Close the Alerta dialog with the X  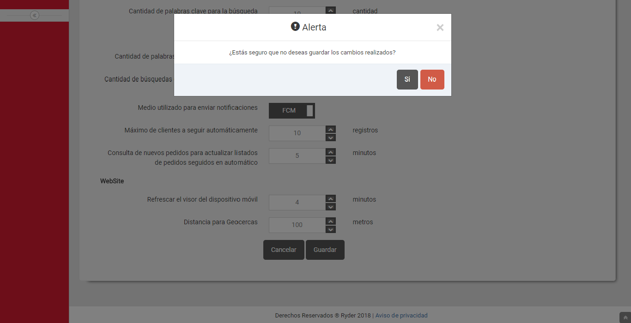pyautogui.click(x=440, y=28)
